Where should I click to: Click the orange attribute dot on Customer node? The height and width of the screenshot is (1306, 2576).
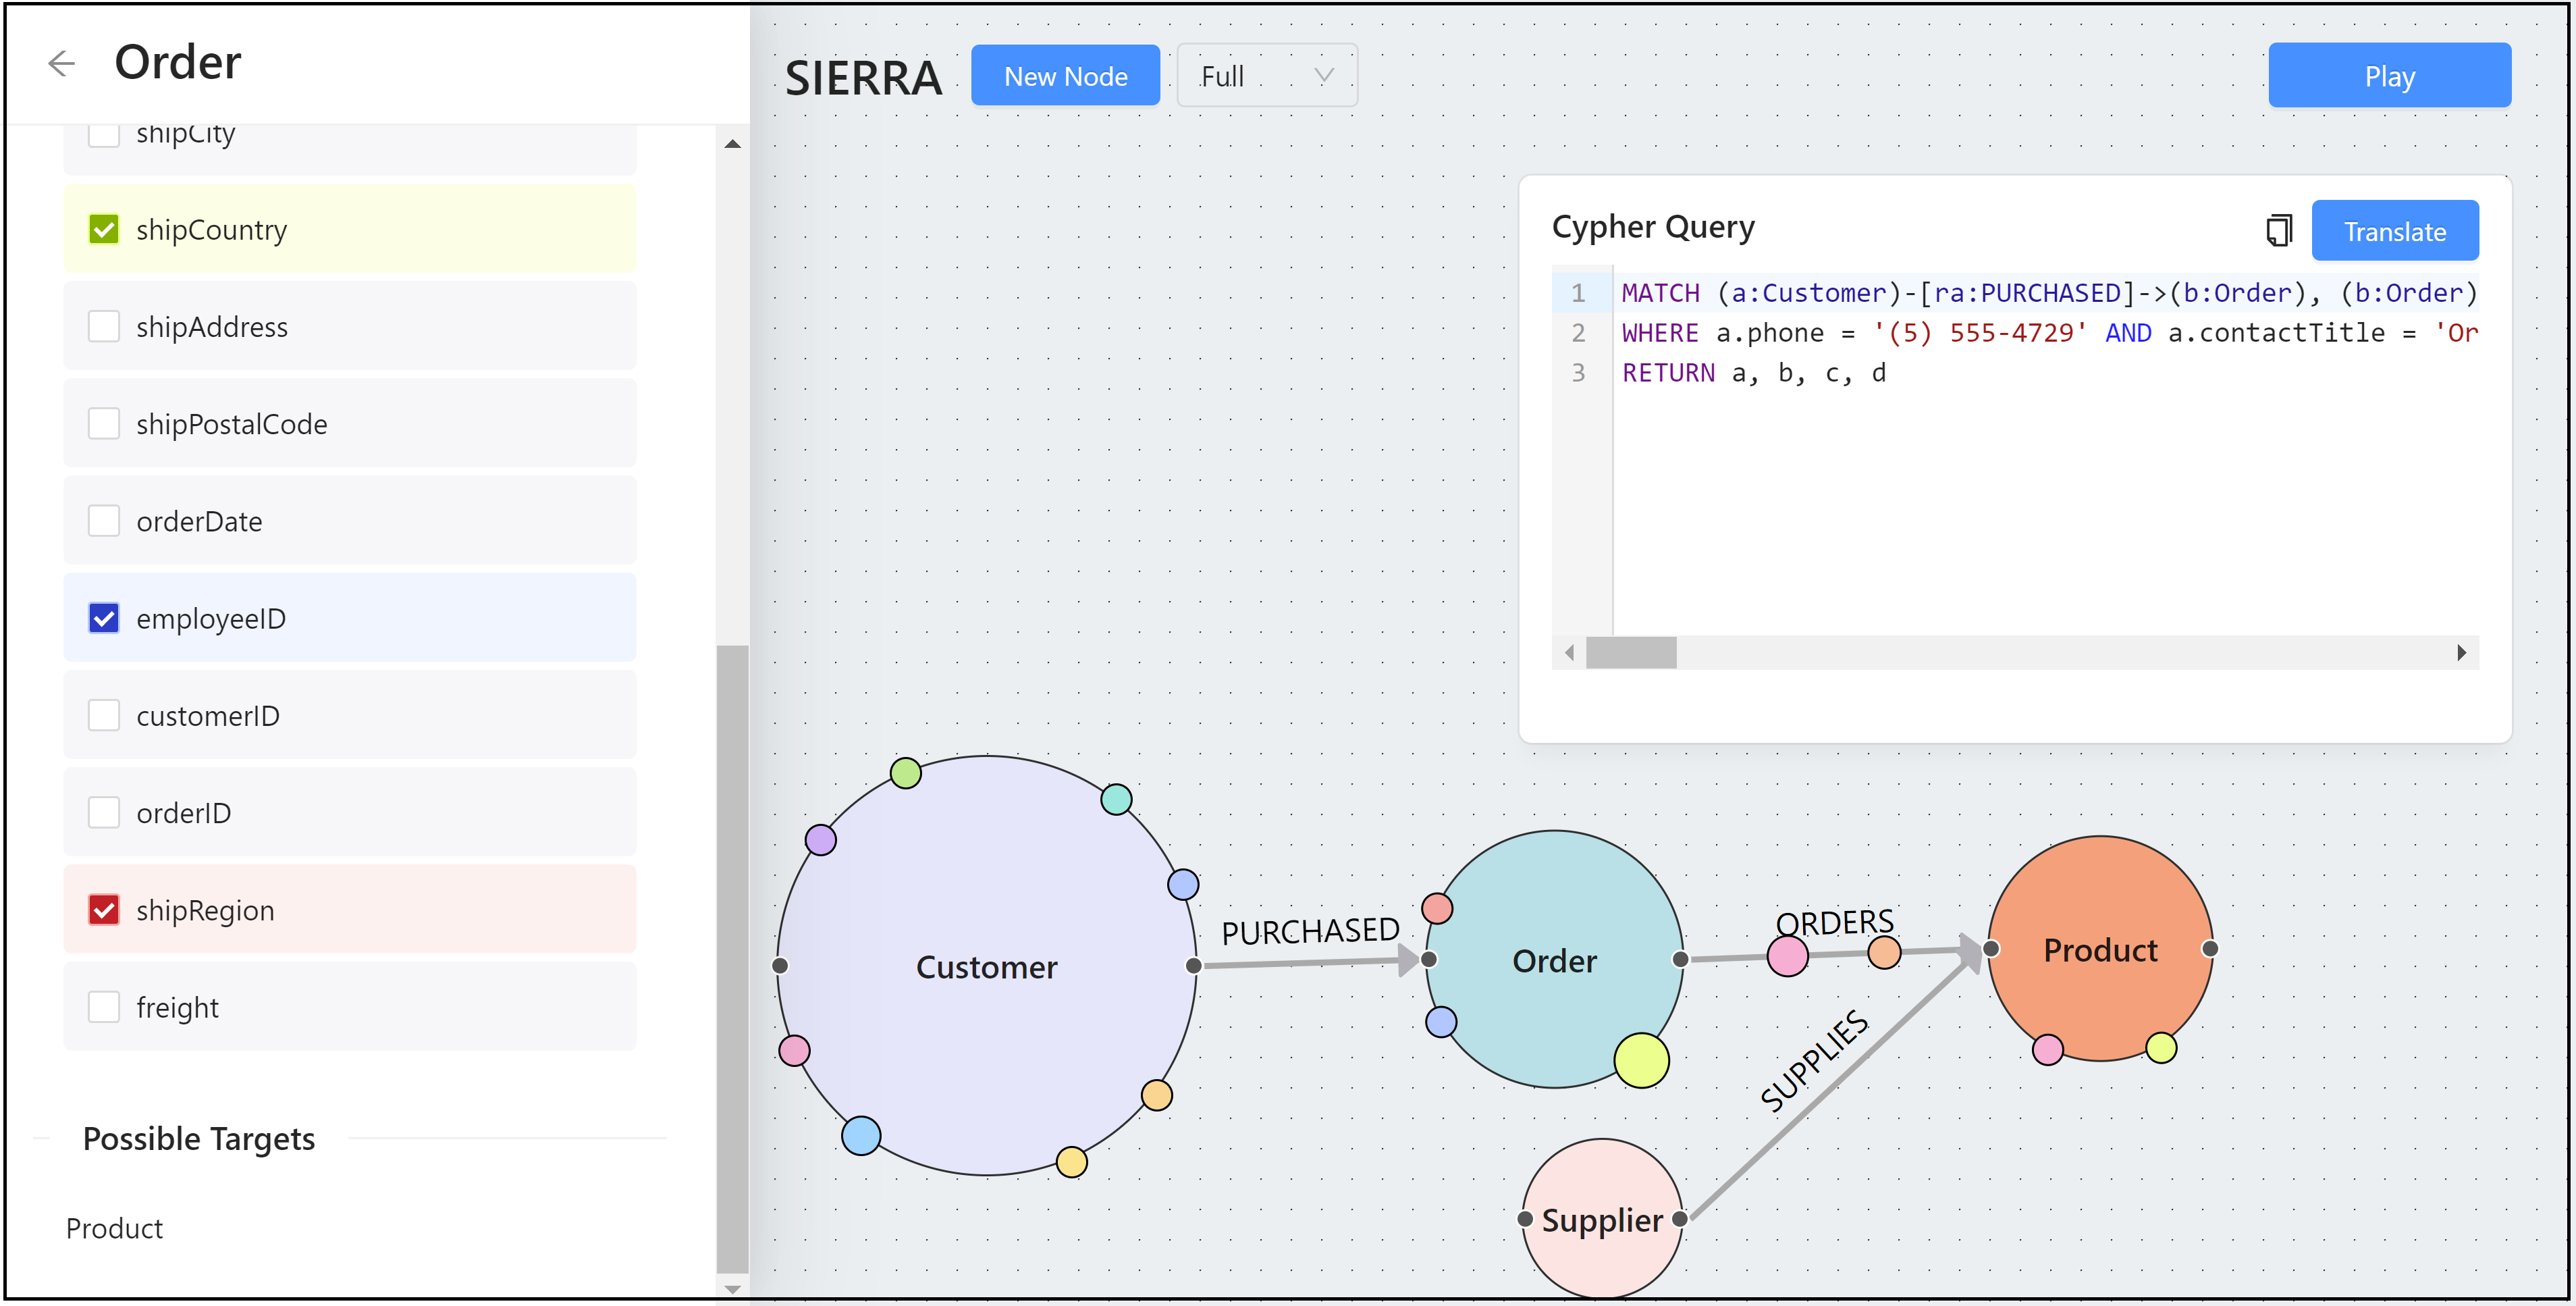(x=1156, y=1095)
